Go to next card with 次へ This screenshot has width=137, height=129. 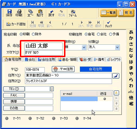coord(81,24)
